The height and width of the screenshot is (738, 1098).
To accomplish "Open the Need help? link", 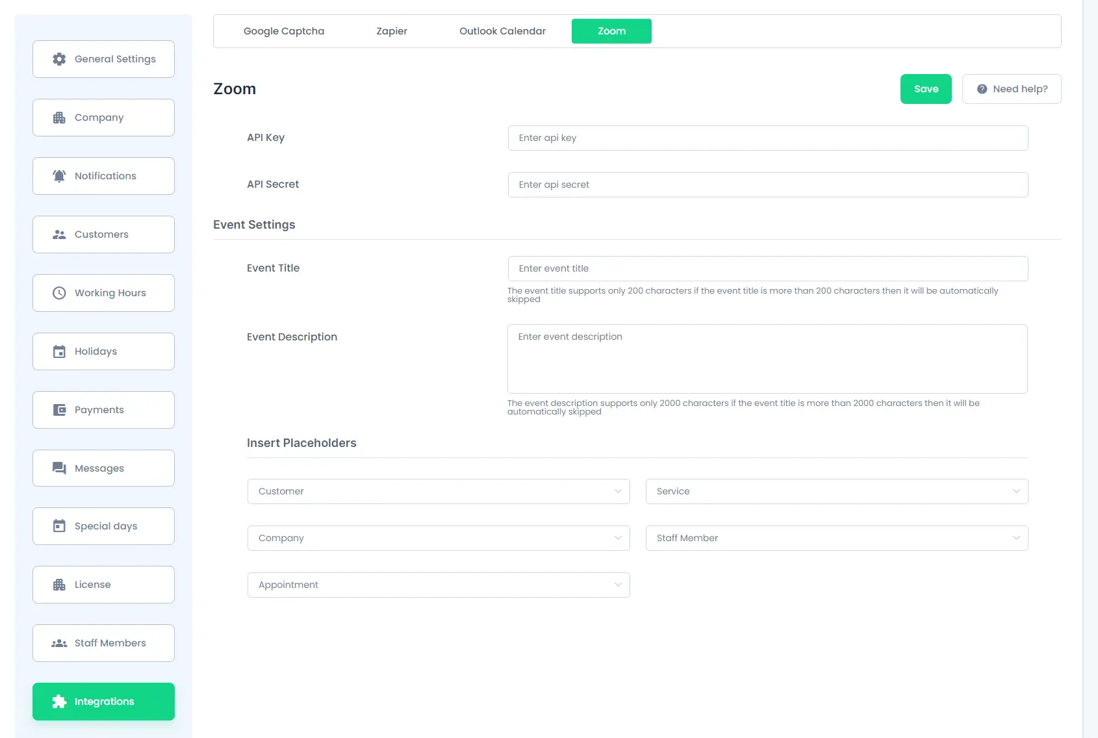I will pyautogui.click(x=1011, y=89).
